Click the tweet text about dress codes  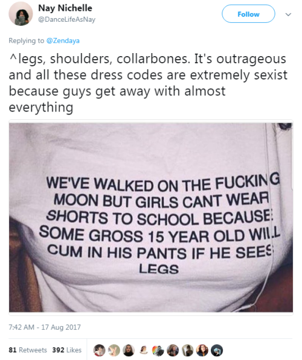click(148, 83)
